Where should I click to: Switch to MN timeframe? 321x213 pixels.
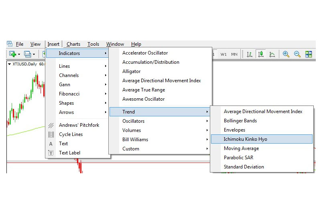[234, 55]
